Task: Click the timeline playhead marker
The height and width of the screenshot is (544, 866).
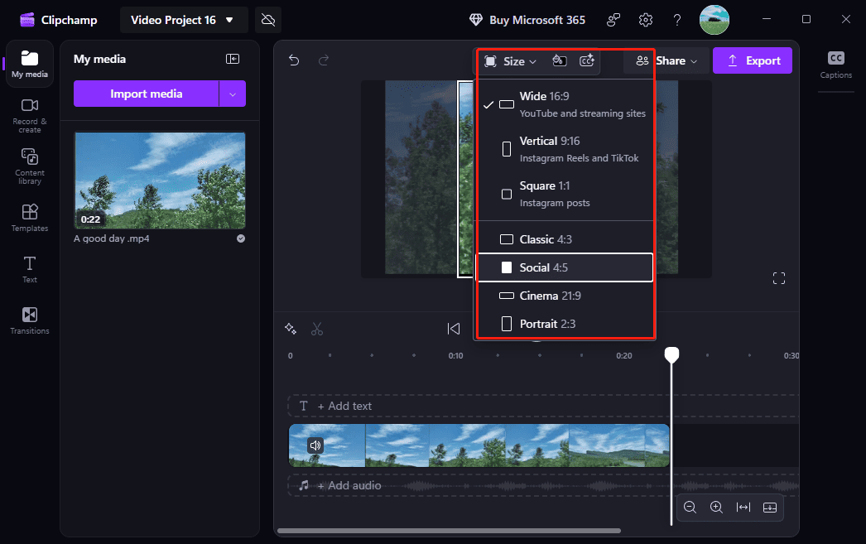Action: point(671,354)
